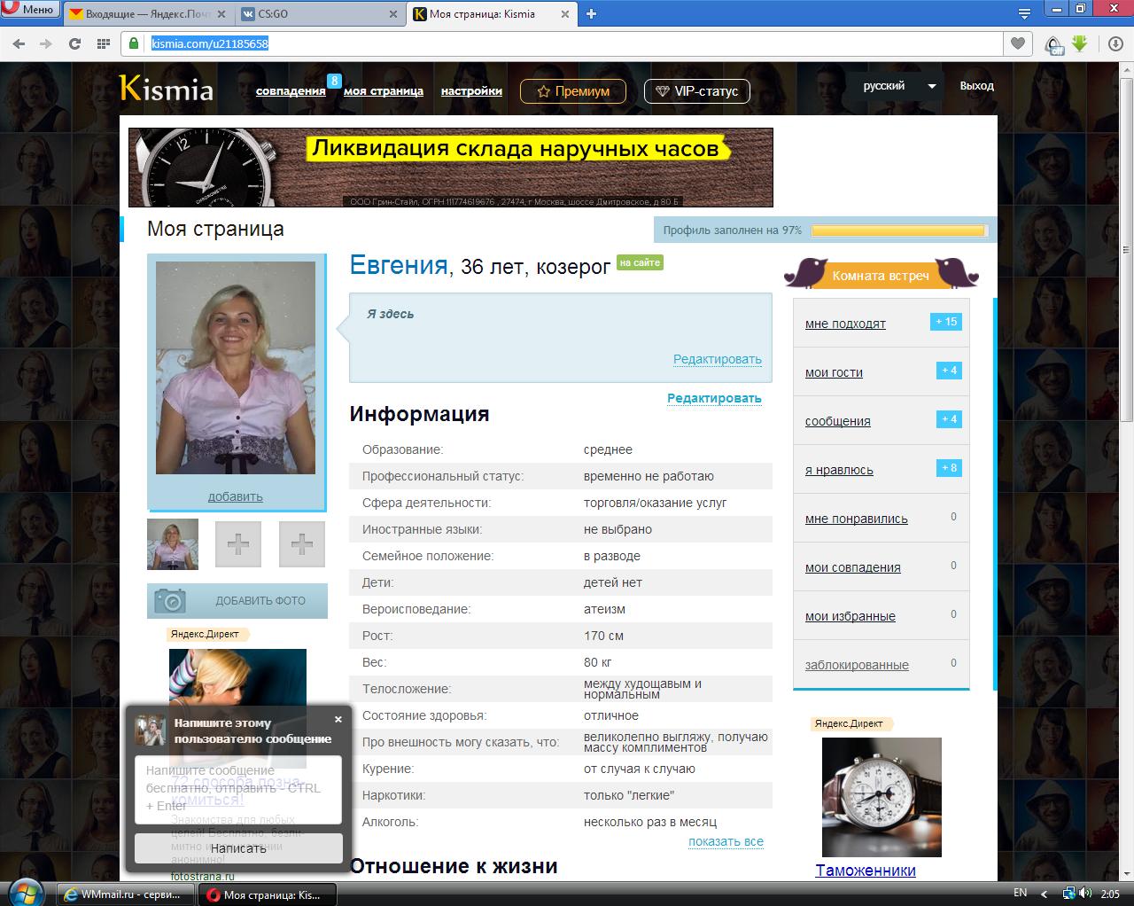Click the VIP-статус button
The width and height of the screenshot is (1134, 906).
pos(697,91)
